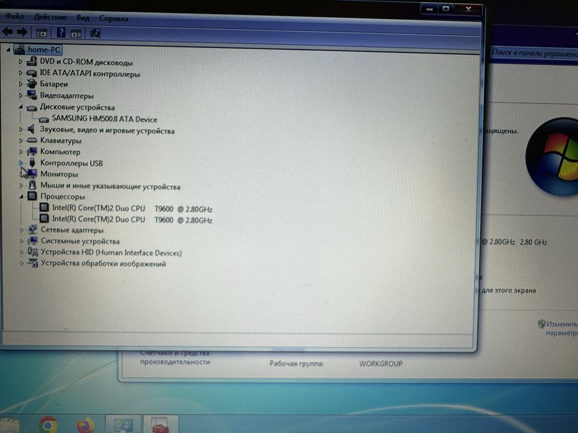The width and height of the screenshot is (578, 433).
Task: Expand the Батареи node
Action: click(x=20, y=84)
